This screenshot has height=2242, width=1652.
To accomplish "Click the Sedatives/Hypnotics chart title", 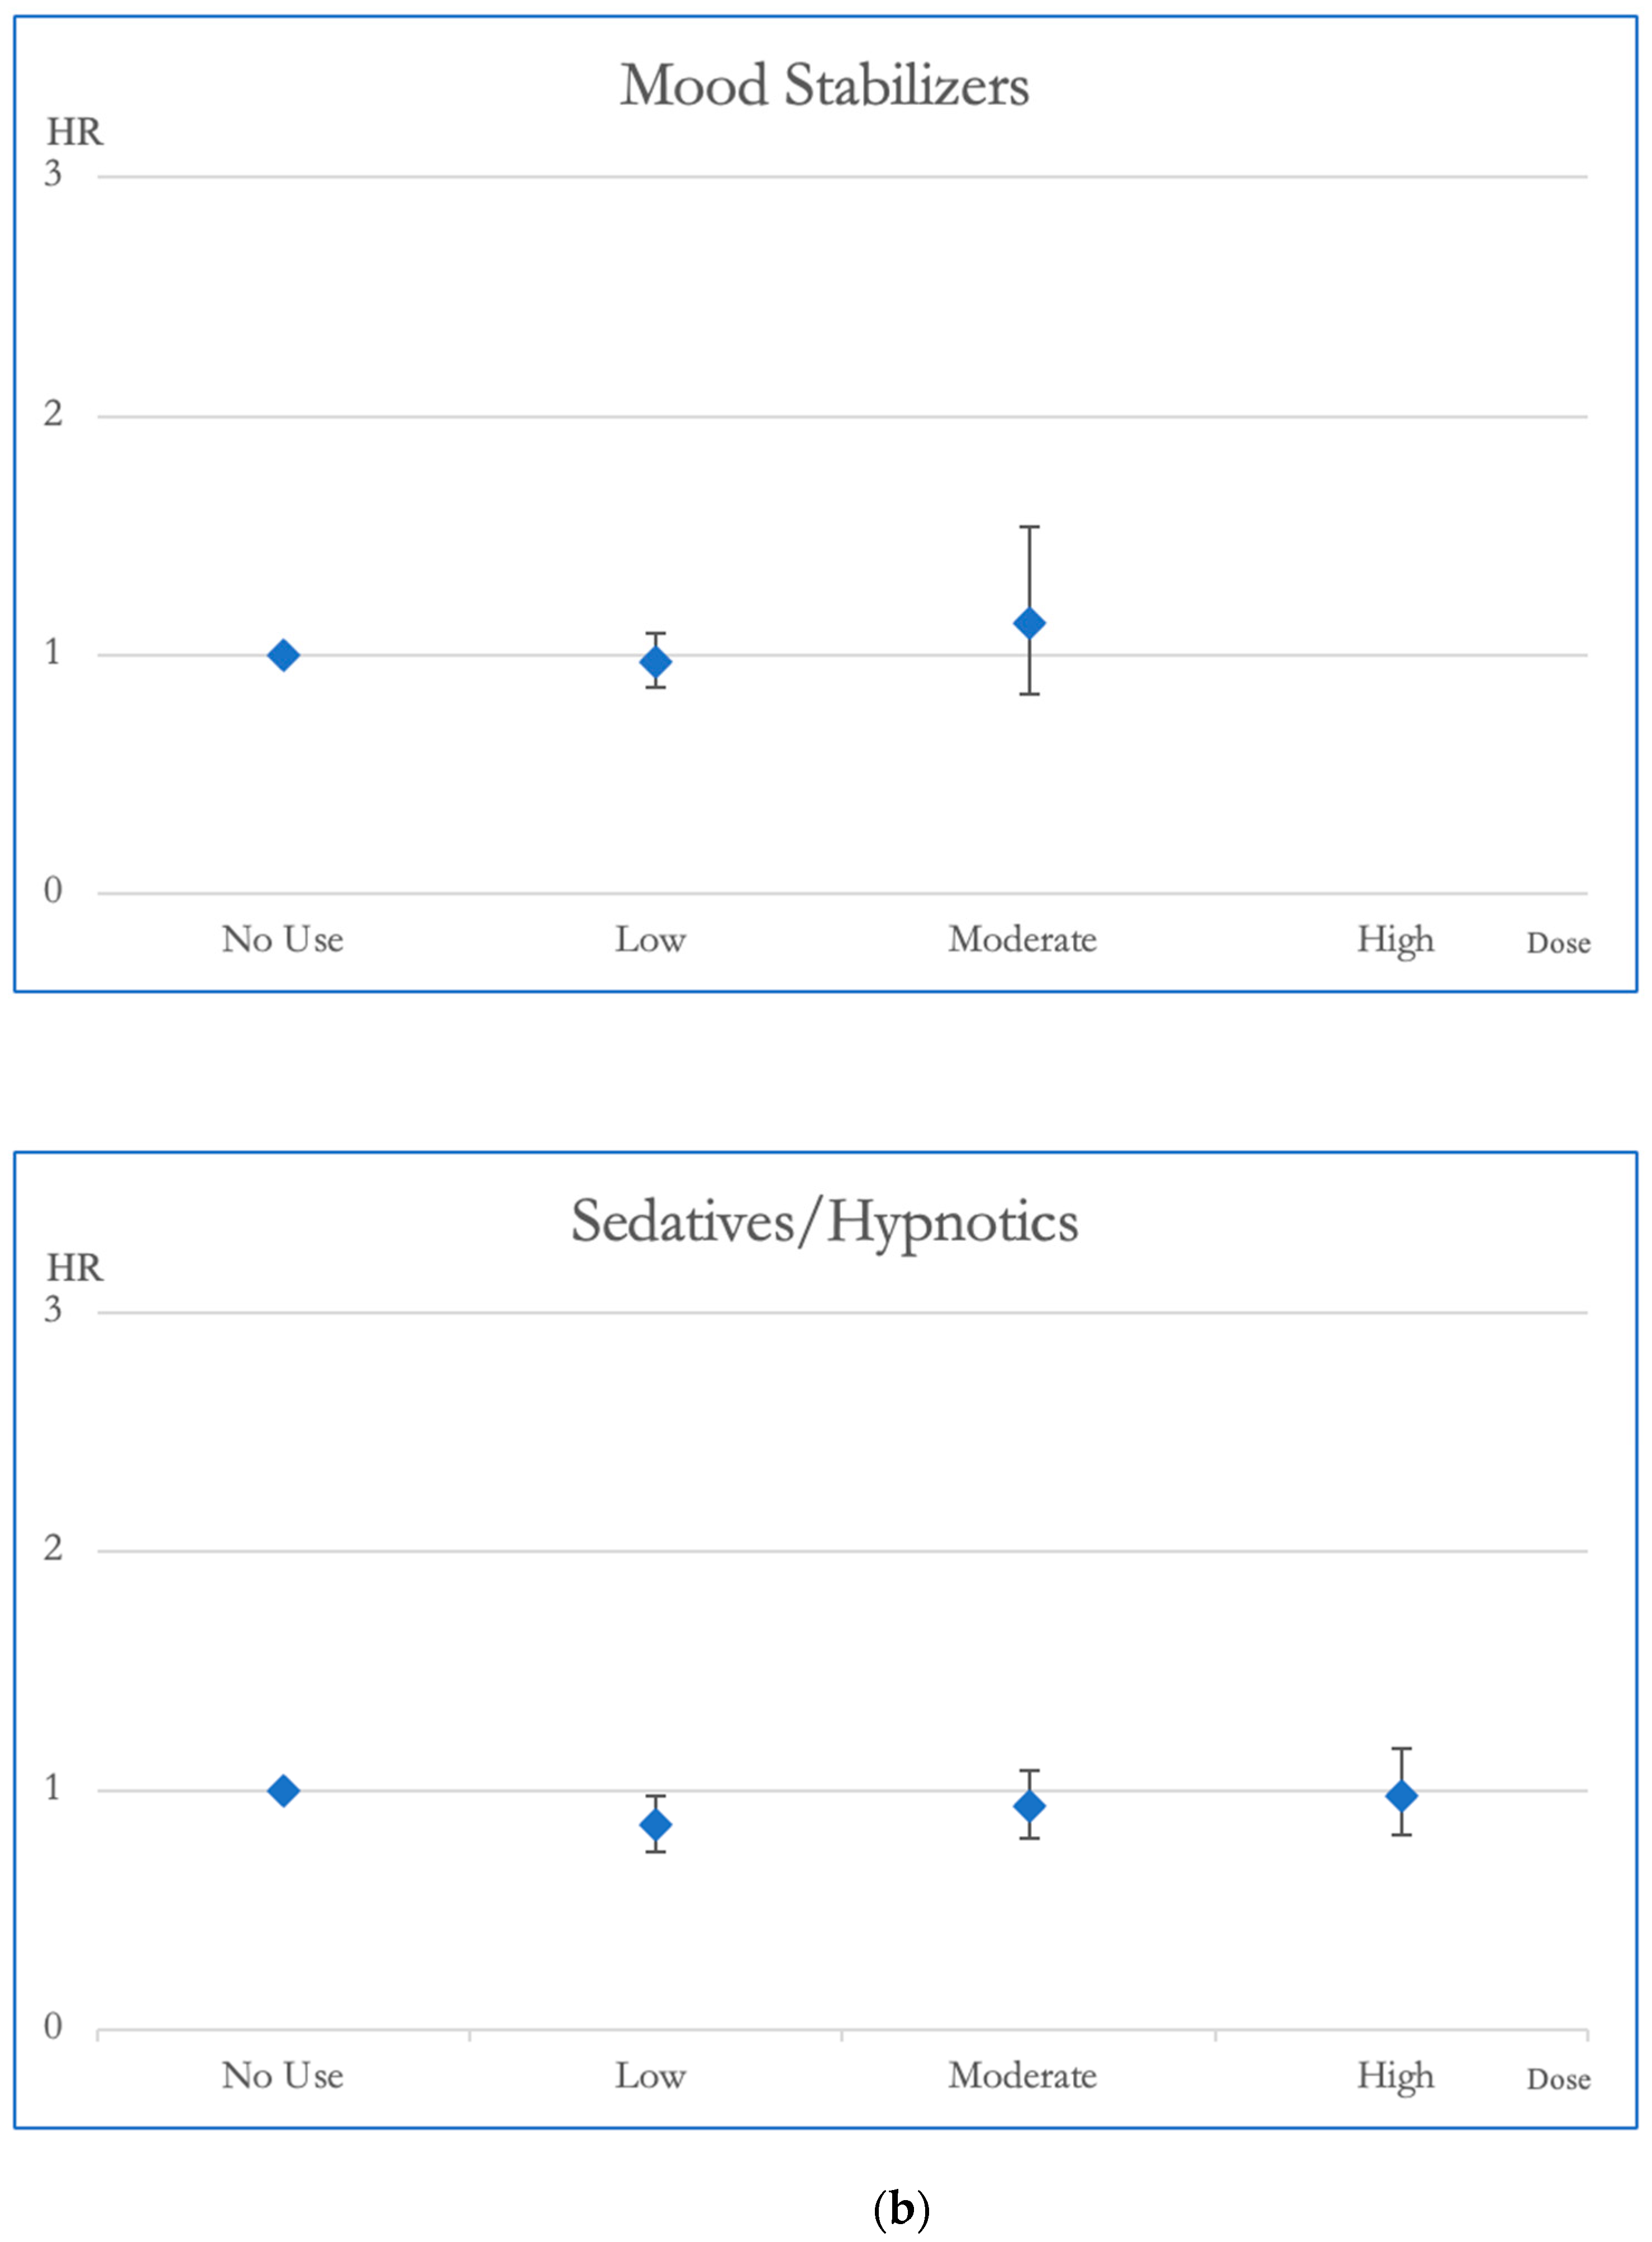I will 824,1222.
